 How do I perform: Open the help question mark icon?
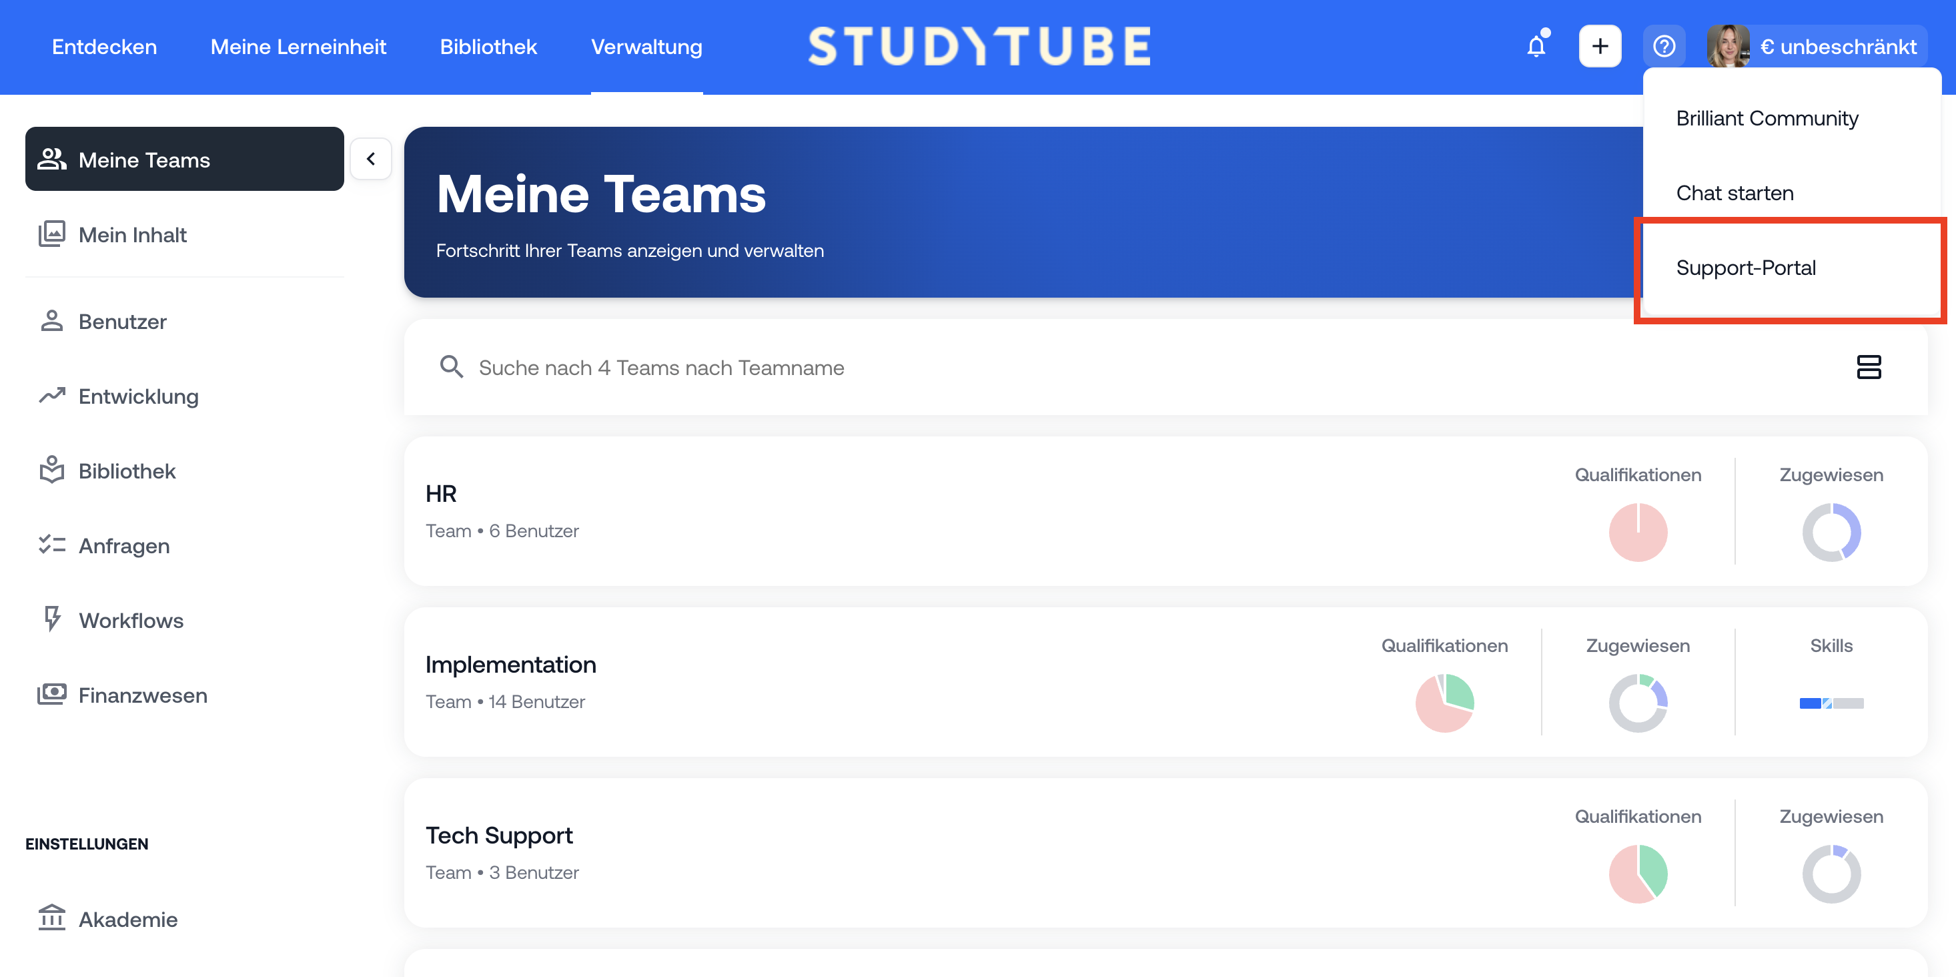[x=1664, y=46]
